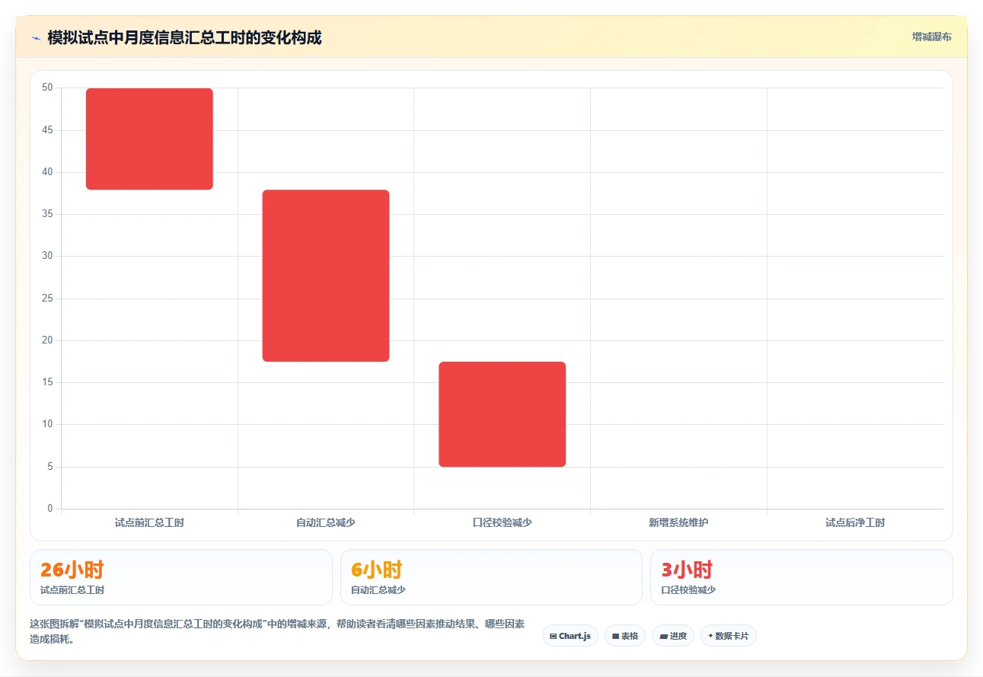Click the description paragraph below the cards

coord(277,632)
